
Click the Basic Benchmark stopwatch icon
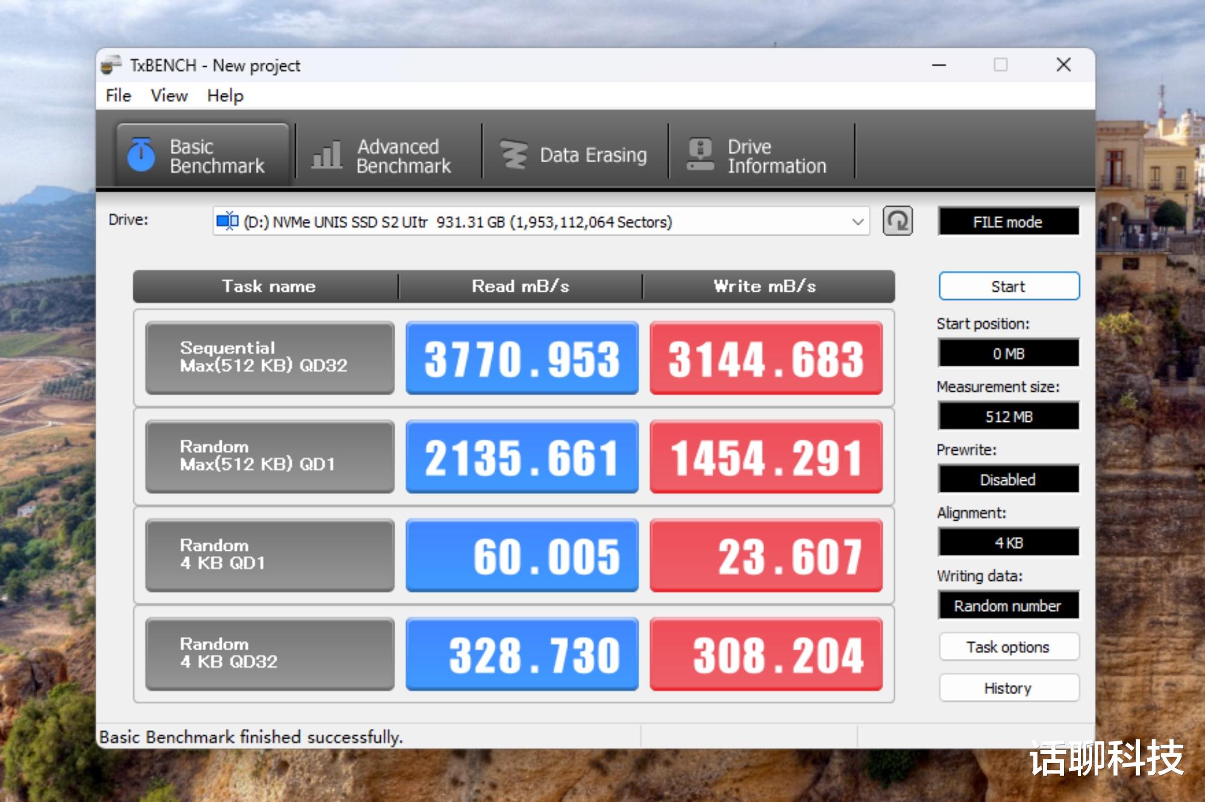(x=141, y=155)
